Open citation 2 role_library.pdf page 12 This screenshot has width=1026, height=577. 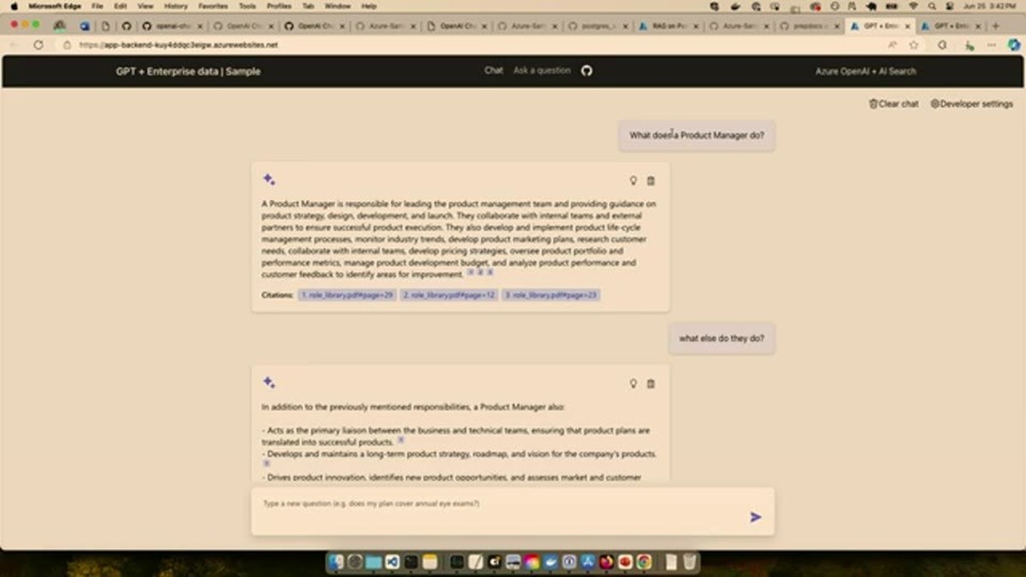(x=449, y=295)
